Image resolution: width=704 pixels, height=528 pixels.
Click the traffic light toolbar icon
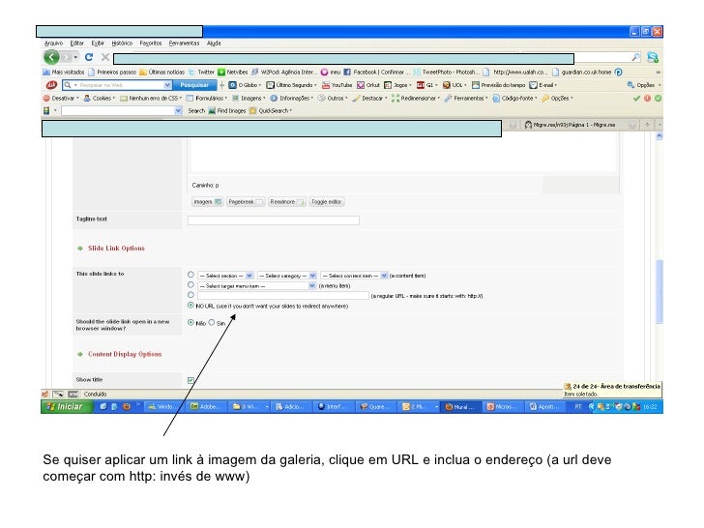tap(46, 110)
